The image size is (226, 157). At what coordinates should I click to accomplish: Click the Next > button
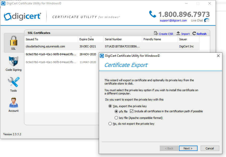pos(188,148)
